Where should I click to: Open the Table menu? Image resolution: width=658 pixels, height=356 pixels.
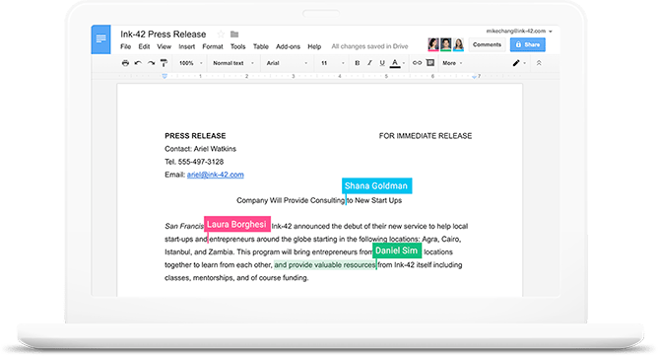click(261, 46)
